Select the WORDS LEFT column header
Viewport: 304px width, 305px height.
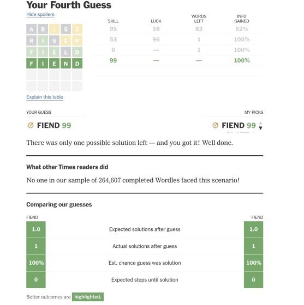pyautogui.click(x=199, y=19)
